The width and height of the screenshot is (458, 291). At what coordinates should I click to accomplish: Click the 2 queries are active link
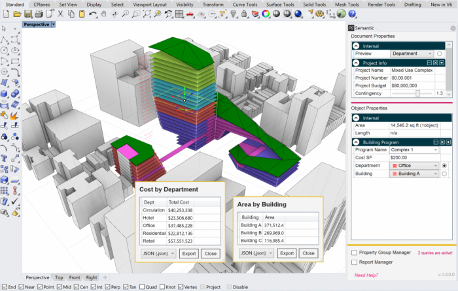(x=435, y=253)
